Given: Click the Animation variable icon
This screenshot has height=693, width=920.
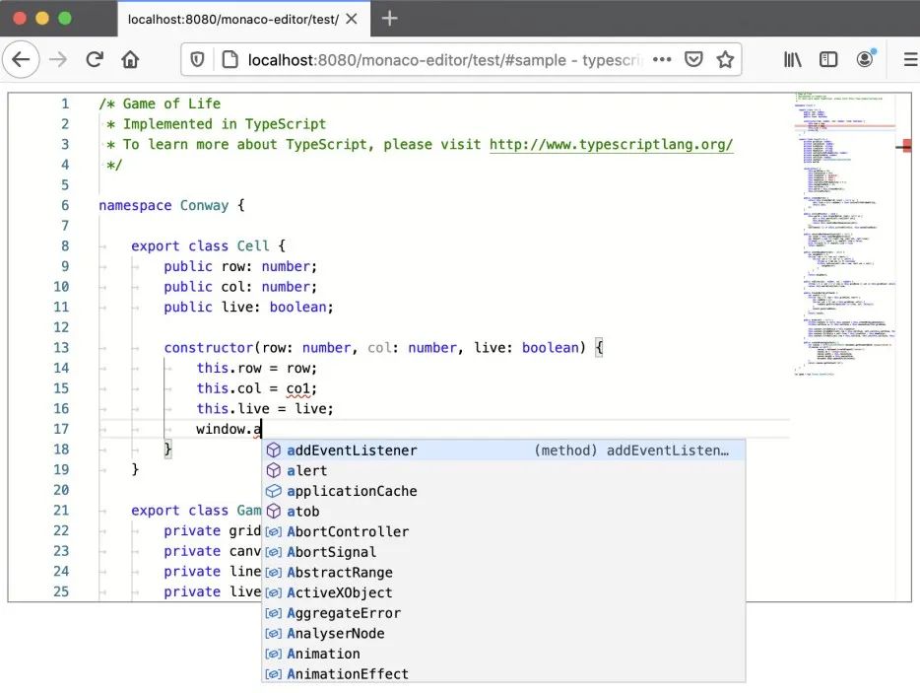Looking at the screenshot, I should pos(274,655).
